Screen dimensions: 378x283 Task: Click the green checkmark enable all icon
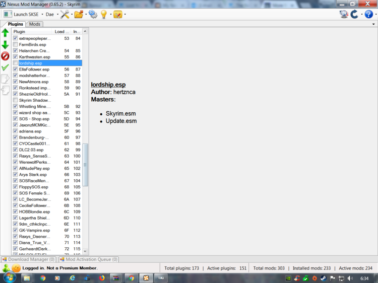(x=6, y=67)
